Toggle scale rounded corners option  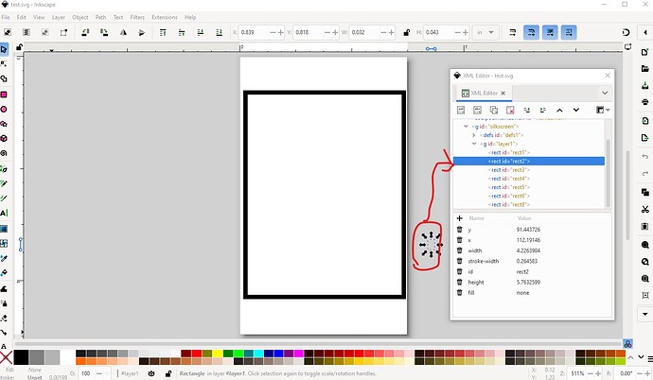point(532,32)
